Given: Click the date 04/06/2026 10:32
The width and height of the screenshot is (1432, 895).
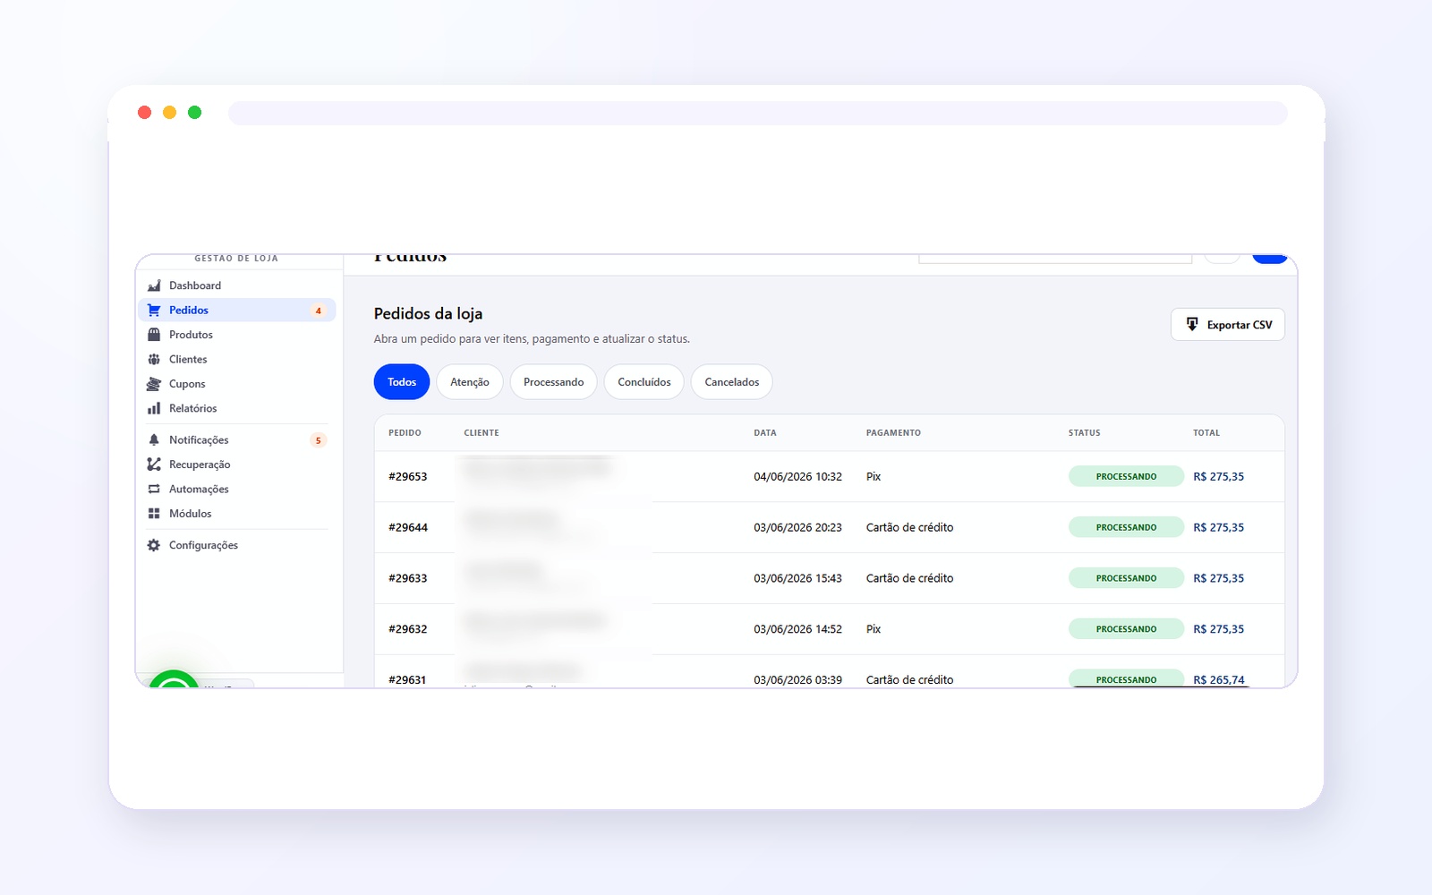Looking at the screenshot, I should [x=797, y=477].
